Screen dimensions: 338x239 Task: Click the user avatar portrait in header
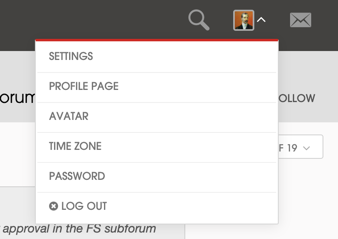click(x=243, y=20)
